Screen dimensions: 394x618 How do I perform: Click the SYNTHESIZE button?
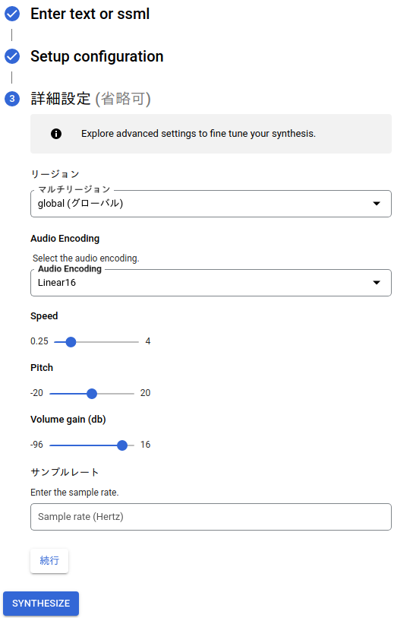(x=41, y=604)
